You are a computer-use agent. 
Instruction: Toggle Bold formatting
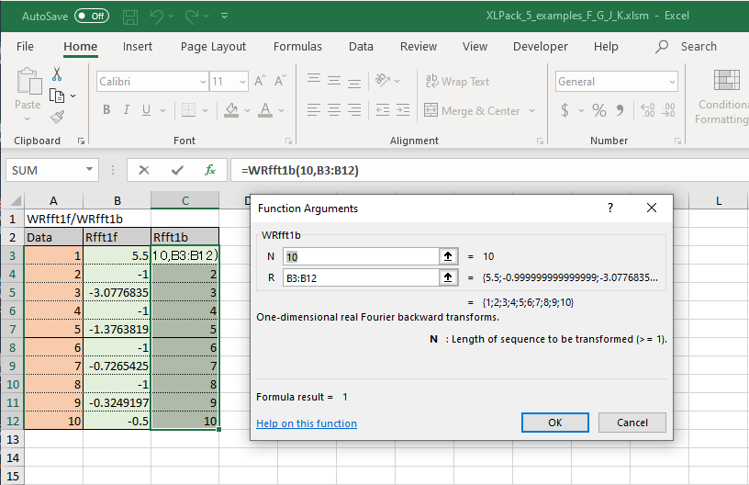click(106, 110)
